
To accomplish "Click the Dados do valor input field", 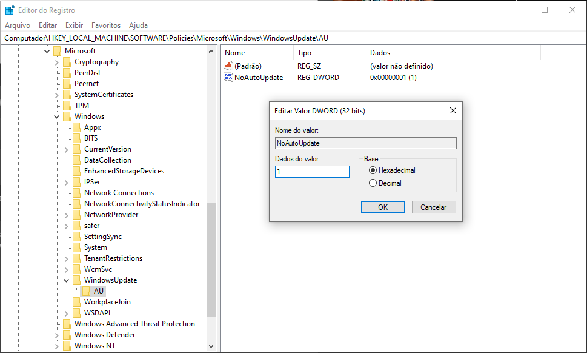I will (312, 172).
